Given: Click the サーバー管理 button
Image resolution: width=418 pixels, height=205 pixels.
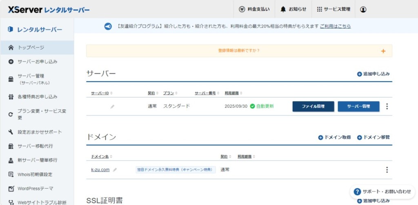Looking at the screenshot, I should 358,106.
